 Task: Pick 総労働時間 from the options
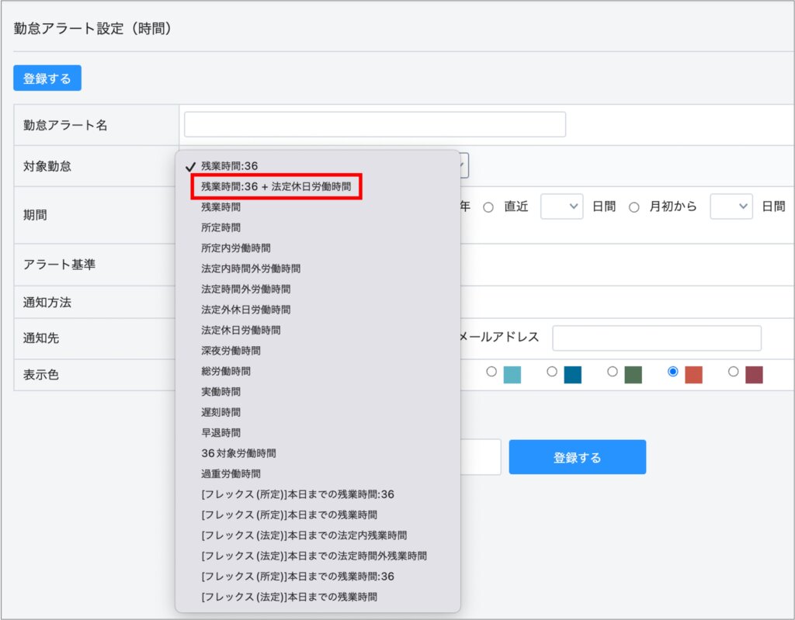pos(226,372)
